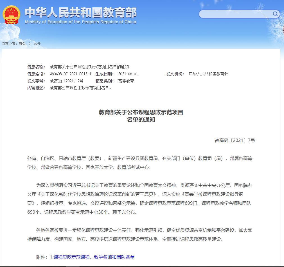Open the 公开 breadcrumb link
This screenshot has width=284, height=267.
tap(37, 43)
